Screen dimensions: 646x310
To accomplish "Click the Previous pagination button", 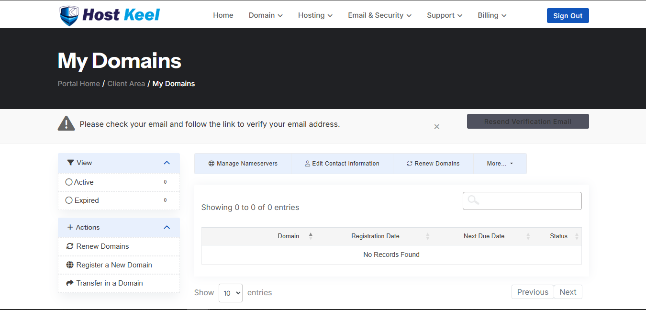I will [533, 292].
